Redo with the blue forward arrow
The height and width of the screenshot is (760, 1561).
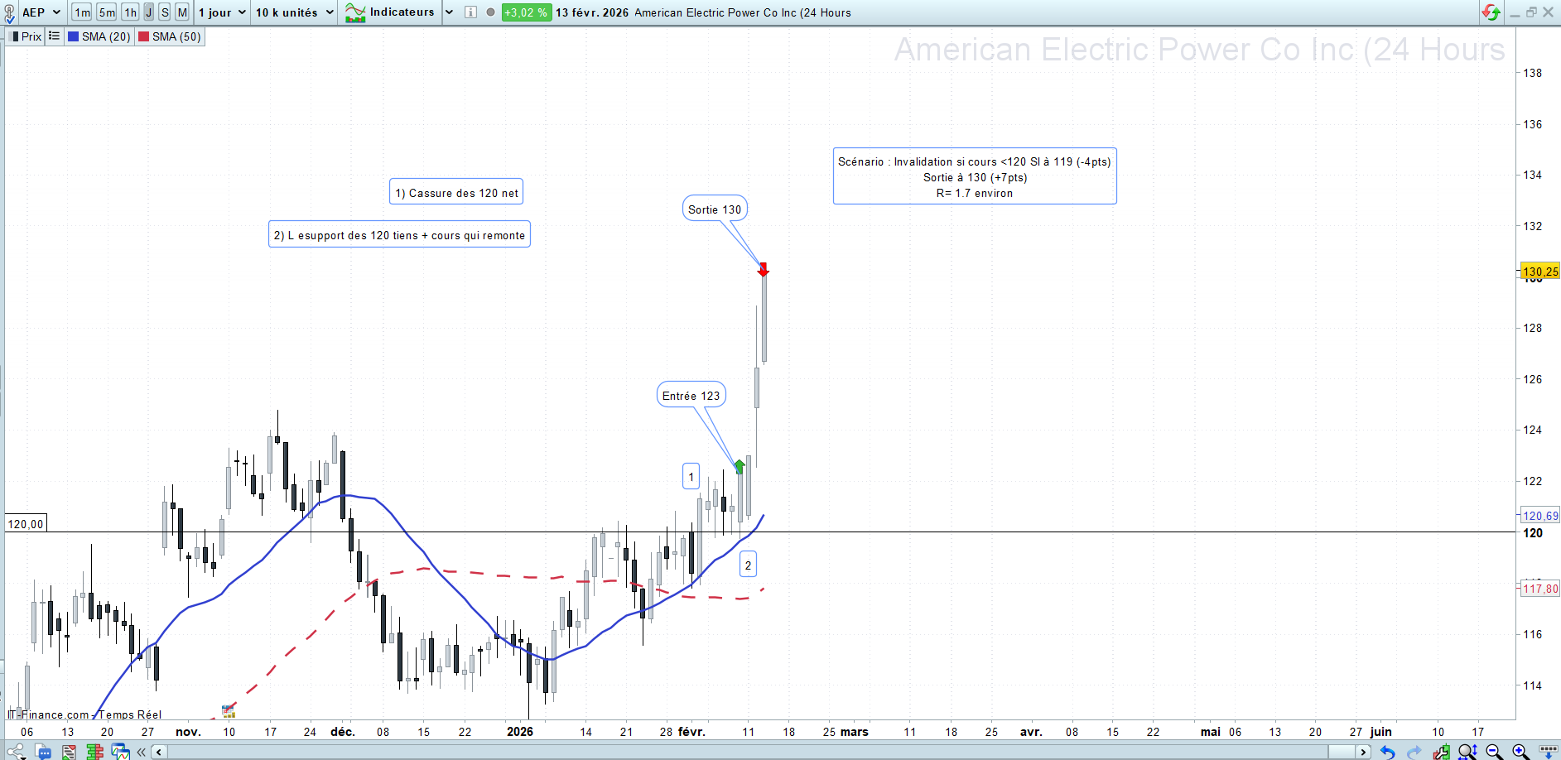[1414, 752]
